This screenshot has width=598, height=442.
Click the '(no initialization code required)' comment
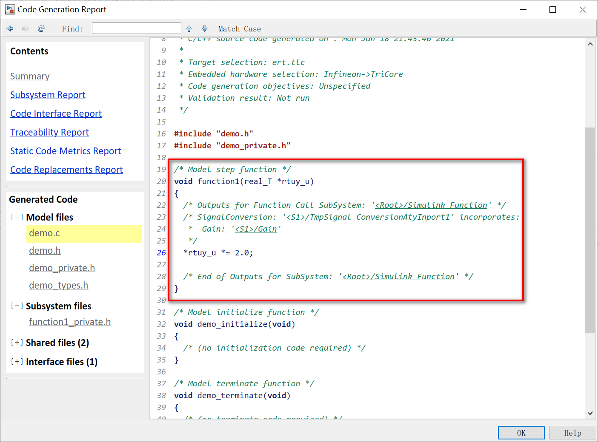pyautogui.click(x=275, y=348)
